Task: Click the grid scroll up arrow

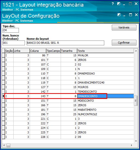Action: tap(136, 51)
